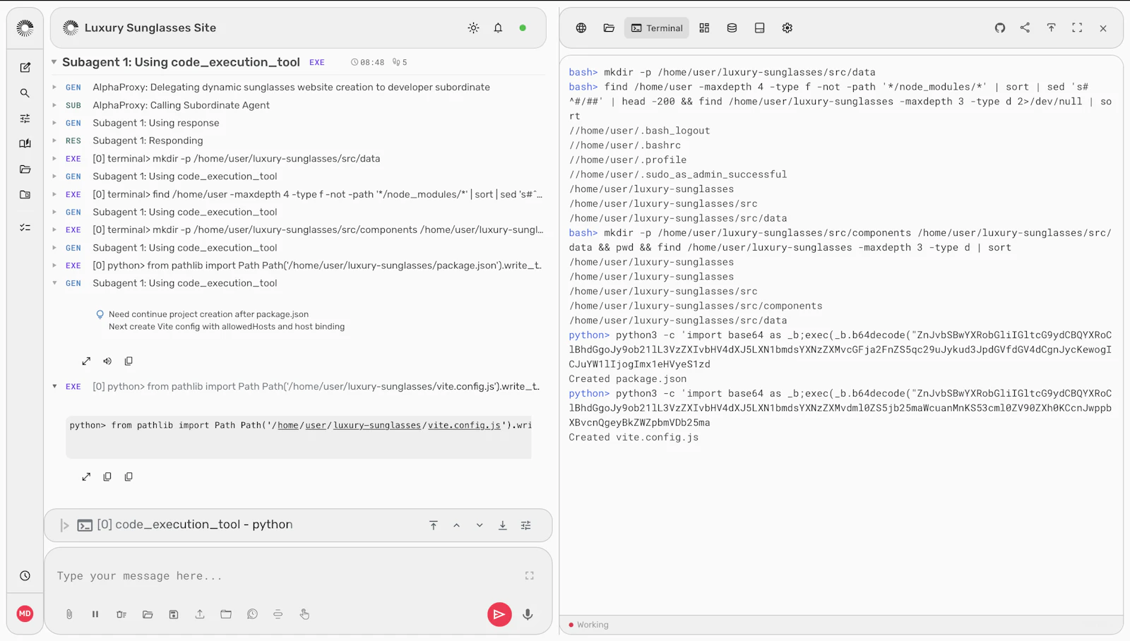The width and height of the screenshot is (1130, 641).
Task: Click the MD user avatar
Action: click(x=25, y=613)
